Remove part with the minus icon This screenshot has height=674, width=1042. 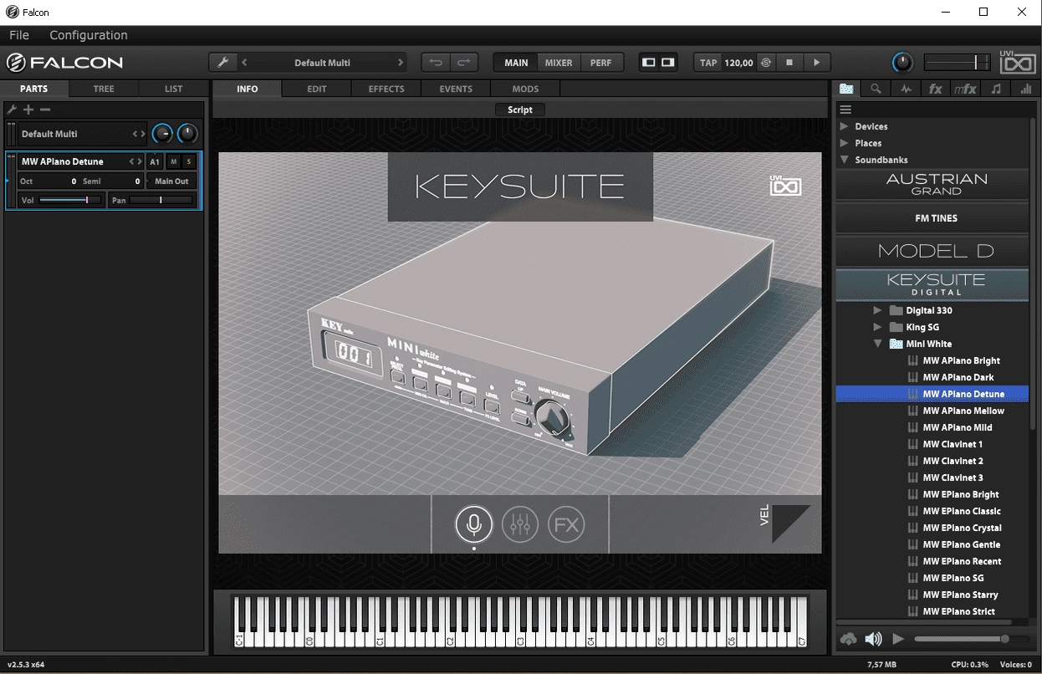[x=45, y=110]
